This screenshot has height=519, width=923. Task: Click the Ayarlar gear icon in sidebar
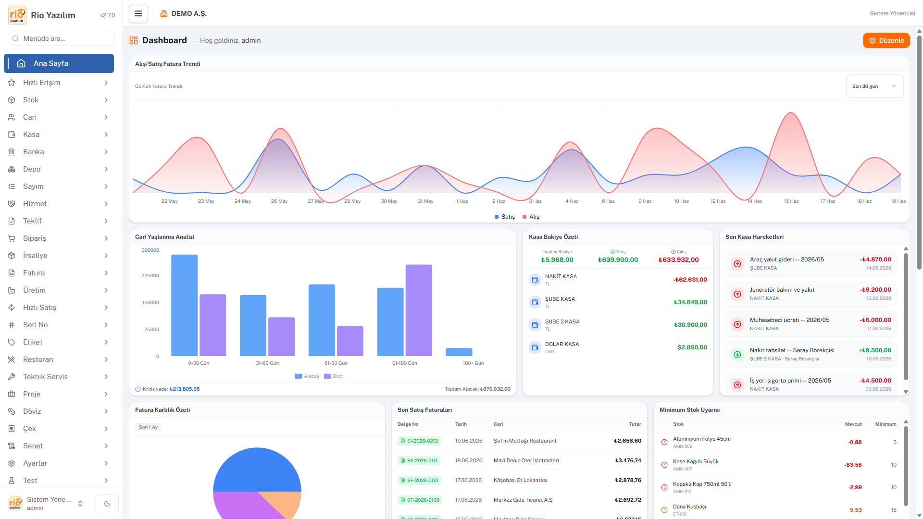(x=12, y=463)
